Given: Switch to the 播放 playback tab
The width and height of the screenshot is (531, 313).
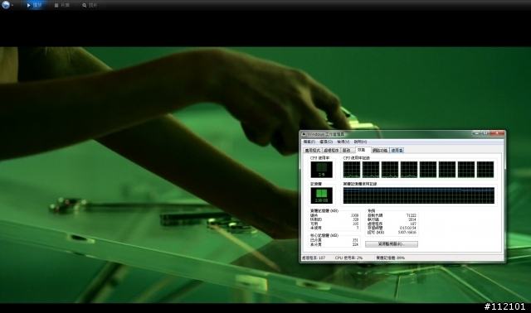Looking at the screenshot, I should (x=34, y=5).
